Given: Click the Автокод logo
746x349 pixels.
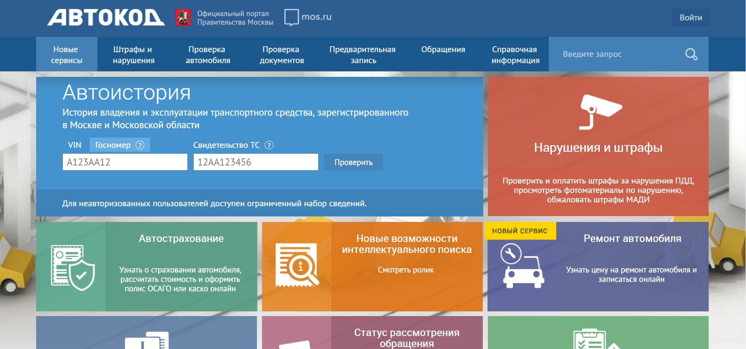Looking at the screenshot, I should tap(106, 18).
